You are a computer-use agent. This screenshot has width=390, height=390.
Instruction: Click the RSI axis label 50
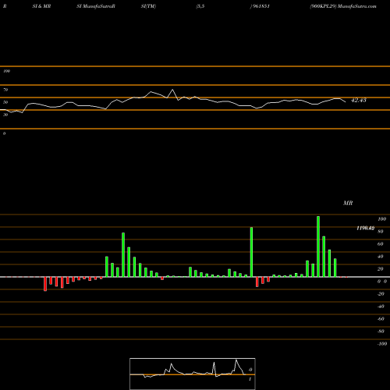5,102
